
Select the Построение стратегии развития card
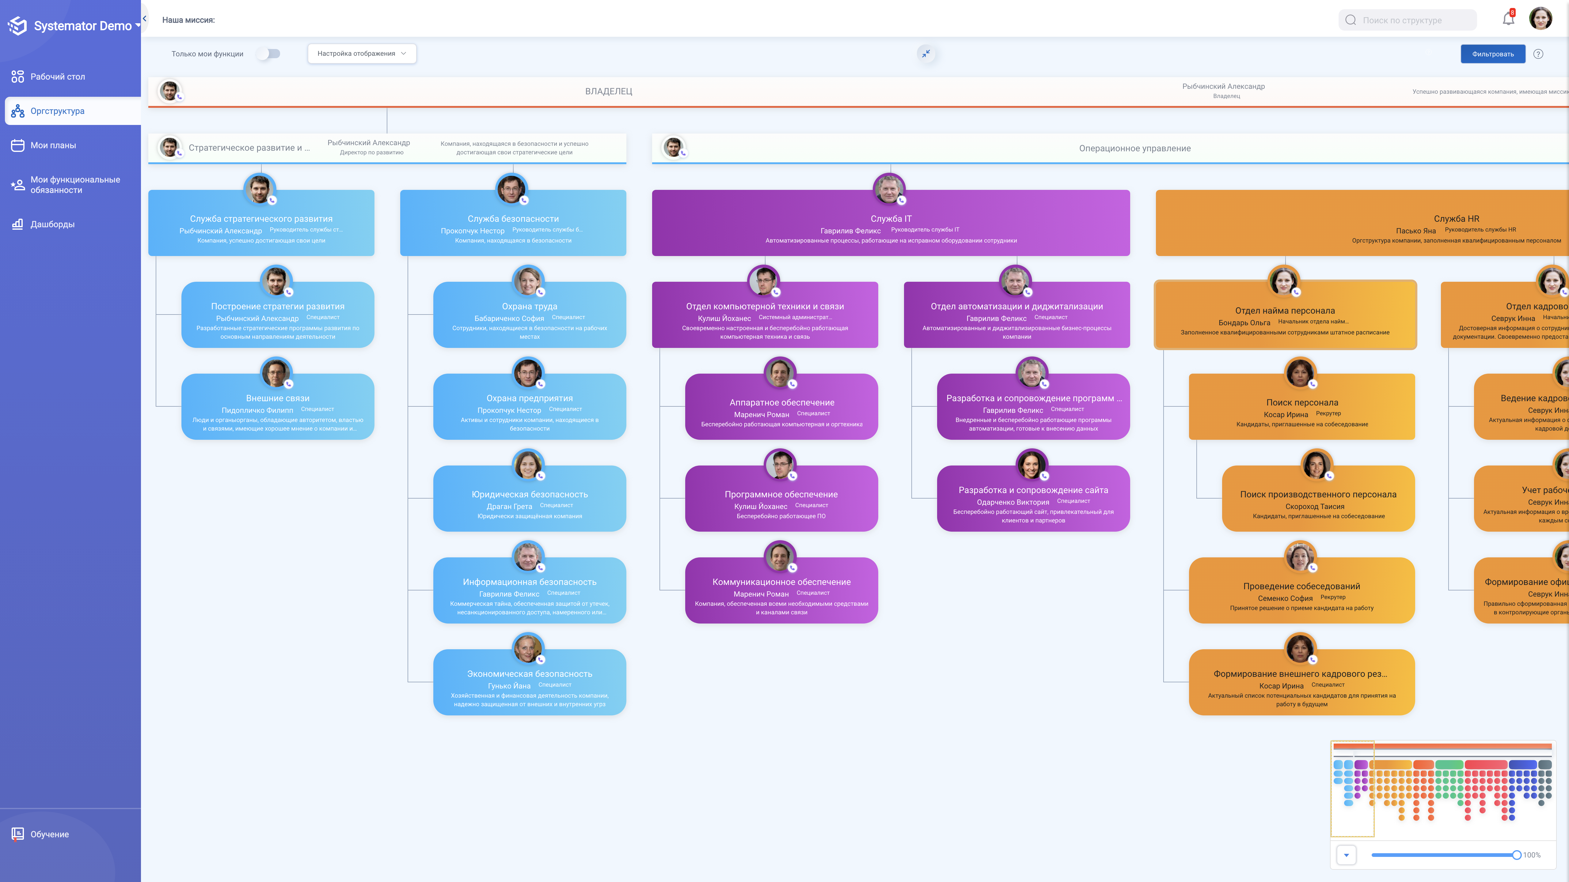278,315
